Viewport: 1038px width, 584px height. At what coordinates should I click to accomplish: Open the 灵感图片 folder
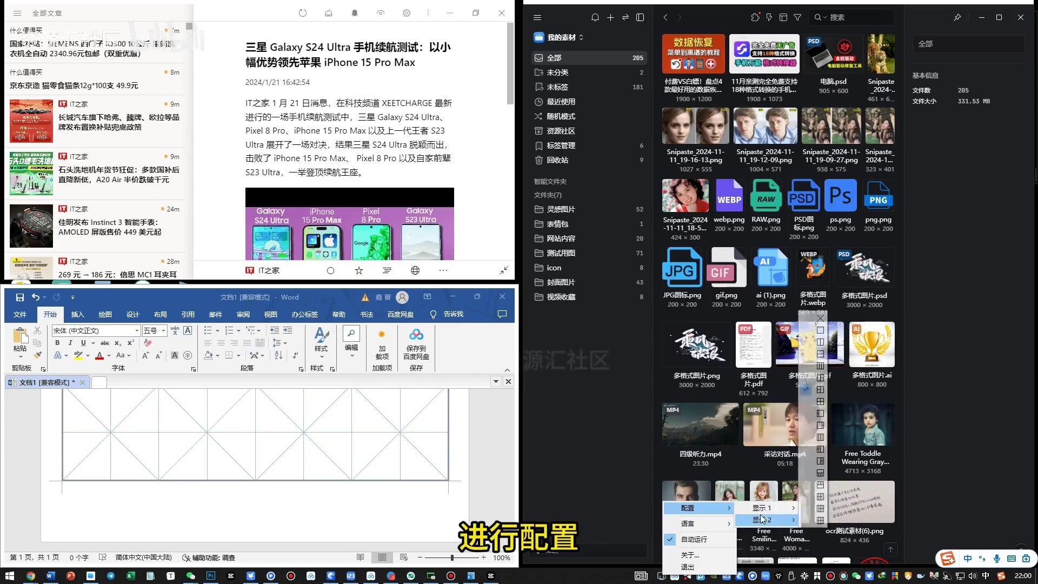[561, 209]
